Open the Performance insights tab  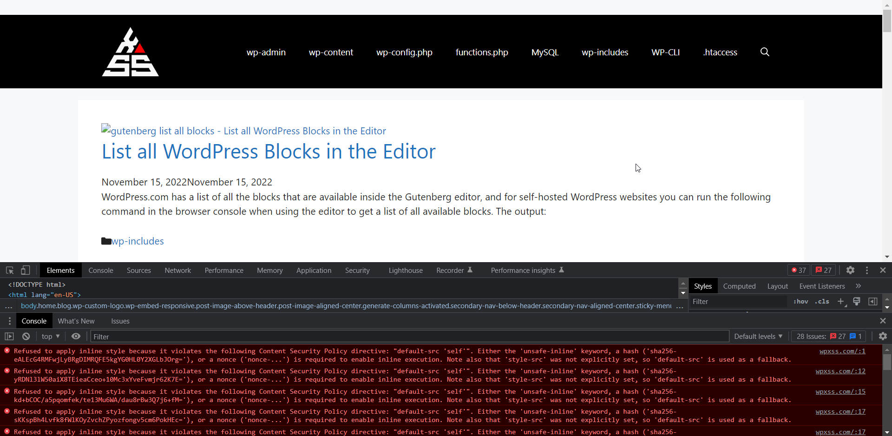click(527, 270)
